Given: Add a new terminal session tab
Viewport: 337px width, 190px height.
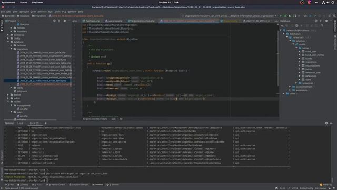Looking at the screenshot, I should 46,123.
